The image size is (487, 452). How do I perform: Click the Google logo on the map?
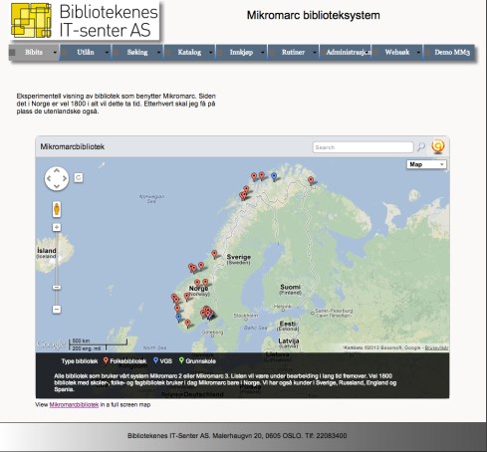coord(51,344)
